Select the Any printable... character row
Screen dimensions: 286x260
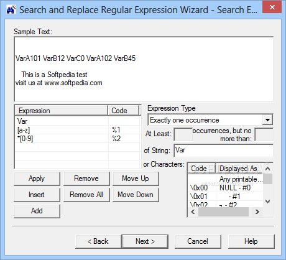click(x=225, y=179)
